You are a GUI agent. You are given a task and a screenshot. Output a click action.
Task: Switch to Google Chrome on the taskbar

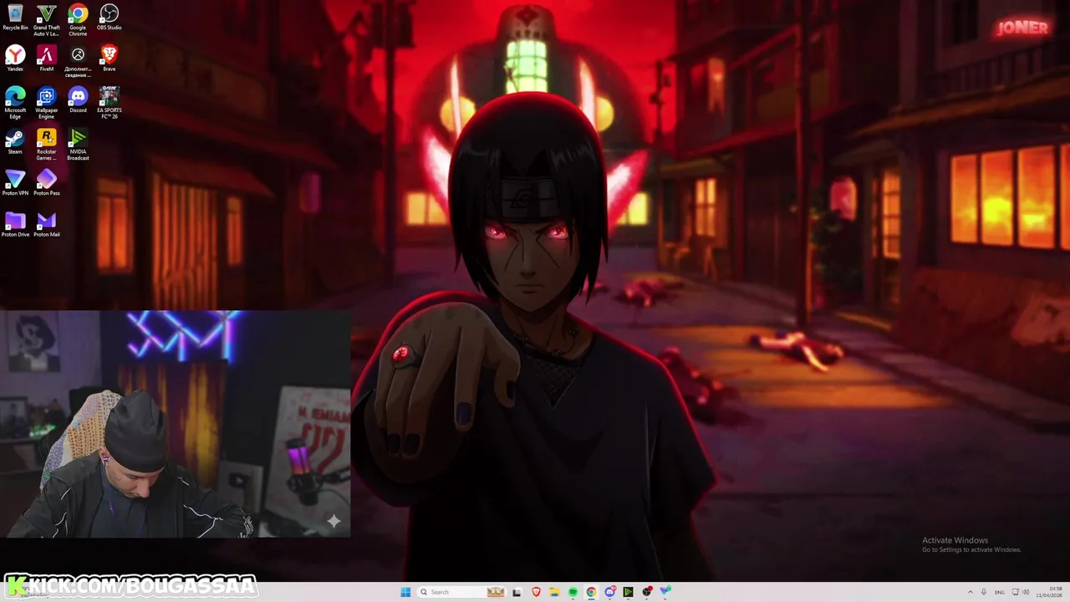(x=591, y=592)
